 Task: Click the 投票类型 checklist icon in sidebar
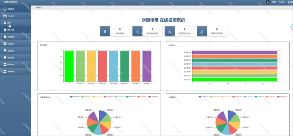[x=5, y=37]
